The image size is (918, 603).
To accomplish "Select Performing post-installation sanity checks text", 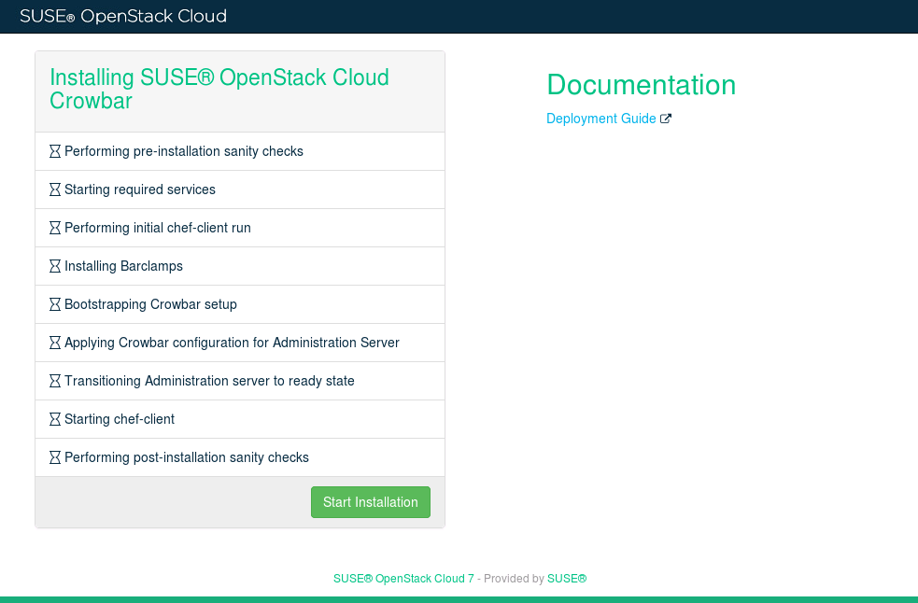I will click(187, 457).
